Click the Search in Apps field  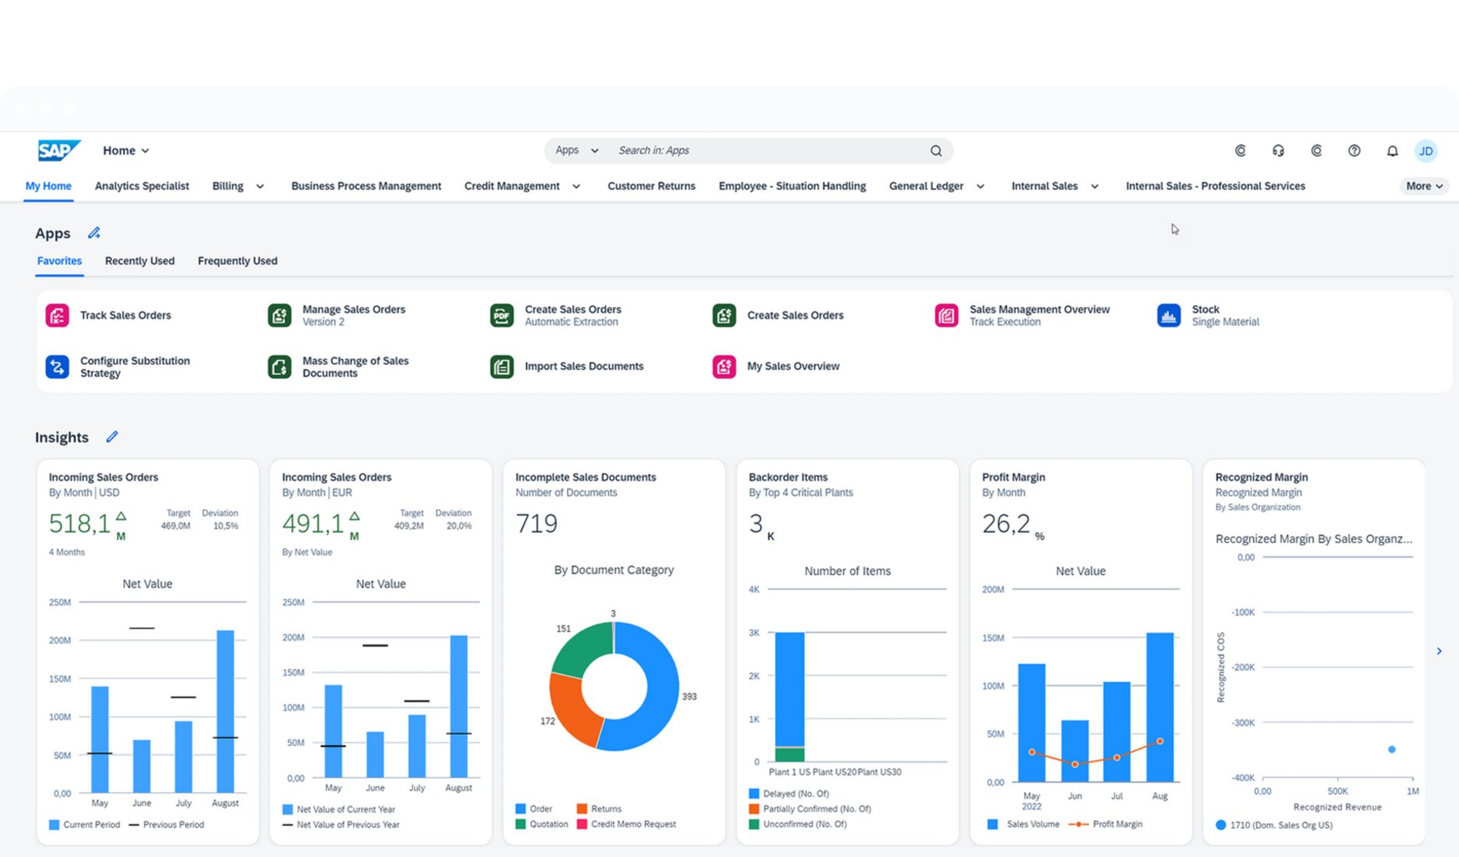tap(764, 150)
